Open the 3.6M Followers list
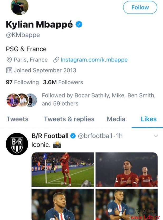The width and height of the screenshot is (163, 220). click(63, 82)
